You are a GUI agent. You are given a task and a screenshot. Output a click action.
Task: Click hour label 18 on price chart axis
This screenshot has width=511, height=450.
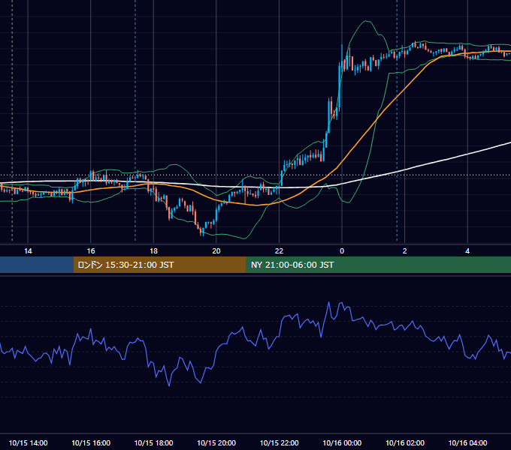[x=153, y=251]
